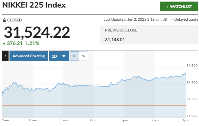Image resolution: width=199 pixels, height=126 pixels.
Task: Click the NIKKEI 225 Index title
Action: tap(34, 5)
